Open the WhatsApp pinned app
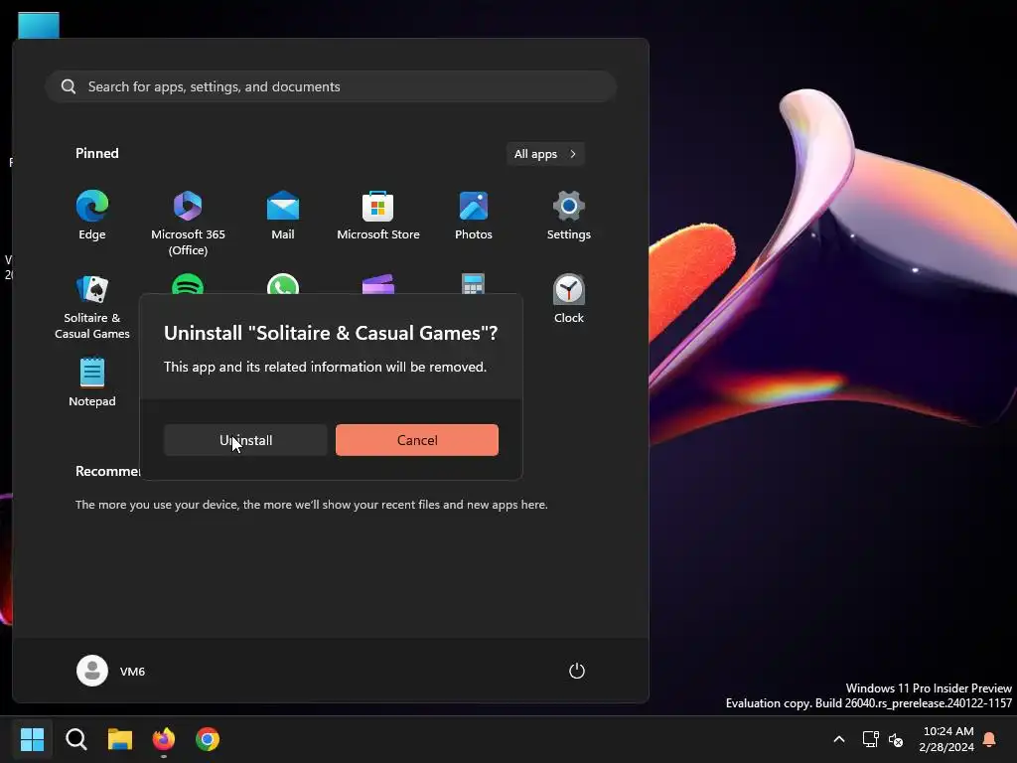This screenshot has height=763, width=1017. (x=283, y=284)
